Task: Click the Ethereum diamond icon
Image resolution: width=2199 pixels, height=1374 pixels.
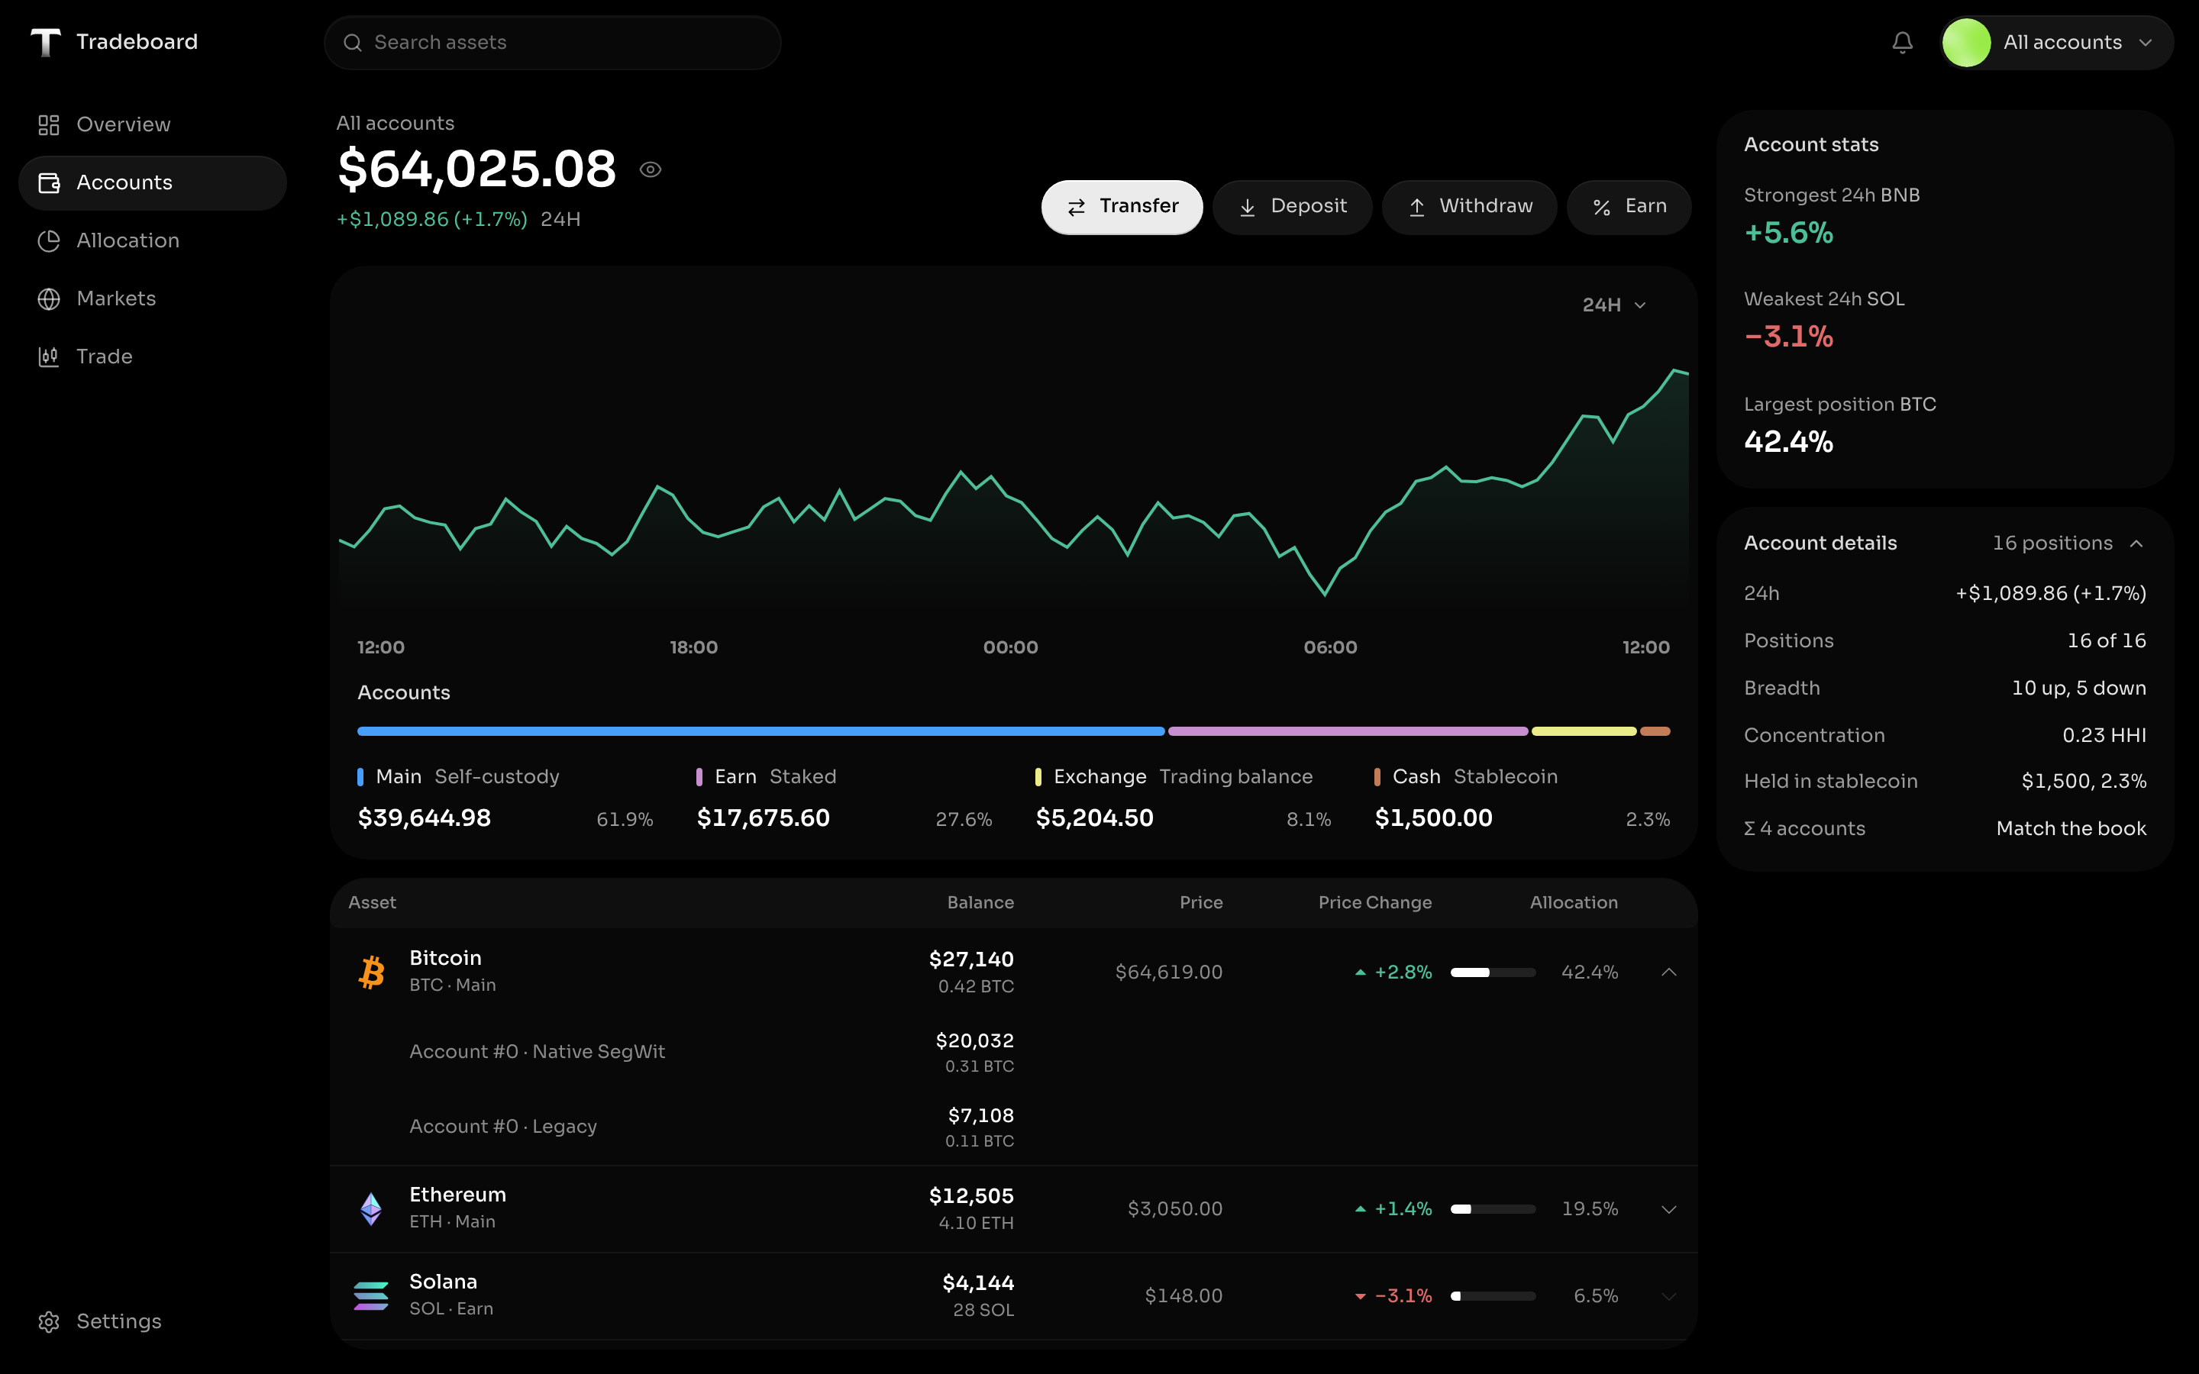Action: (371, 1208)
